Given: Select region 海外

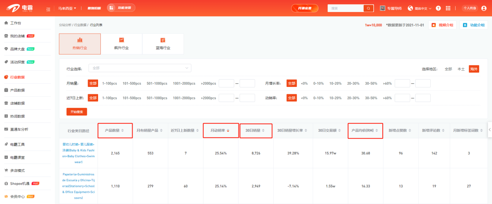Looking at the screenshot, I should 474,69.
